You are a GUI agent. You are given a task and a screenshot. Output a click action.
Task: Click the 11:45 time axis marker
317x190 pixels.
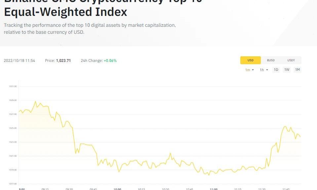tap(286, 189)
